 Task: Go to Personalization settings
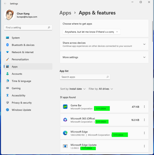tap(28, 59)
